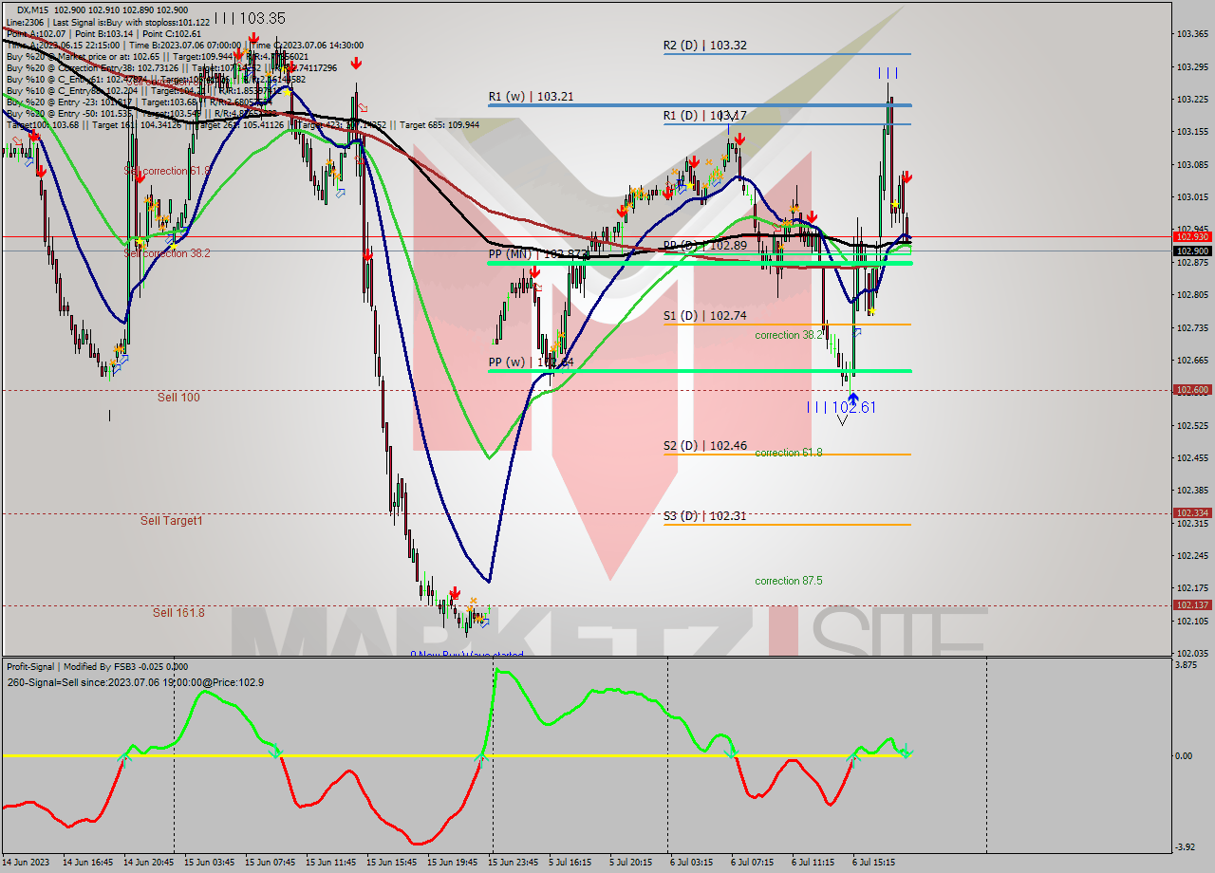Click the 15 Jun 23:45 time label

coord(513,863)
